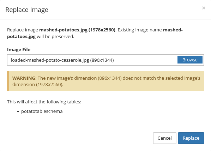
Task: Click the (896x1344) text inside warning
Action: pyautogui.click(x=109, y=78)
